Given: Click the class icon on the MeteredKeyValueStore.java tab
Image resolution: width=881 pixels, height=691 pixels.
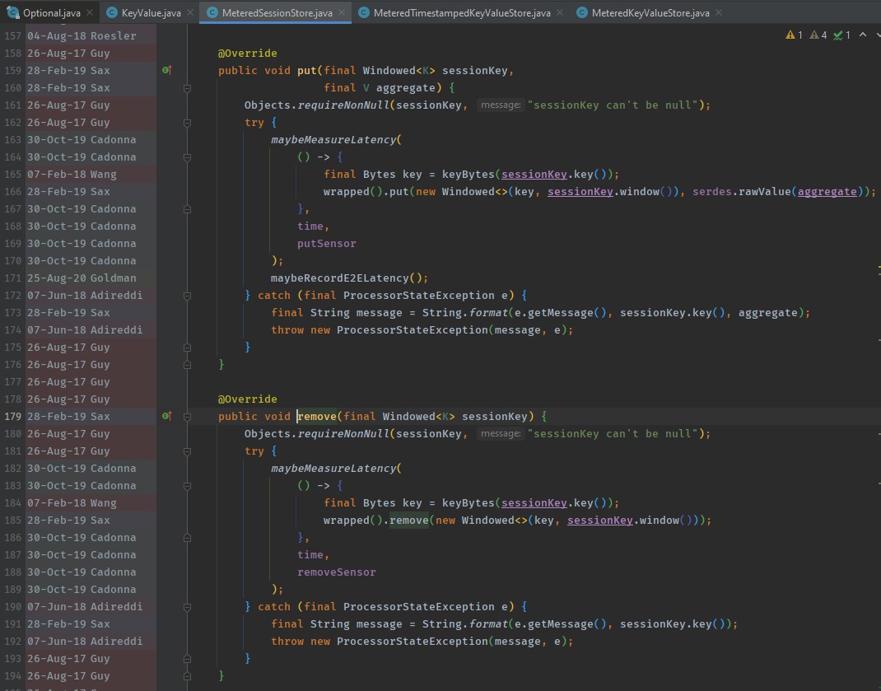Looking at the screenshot, I should point(582,12).
